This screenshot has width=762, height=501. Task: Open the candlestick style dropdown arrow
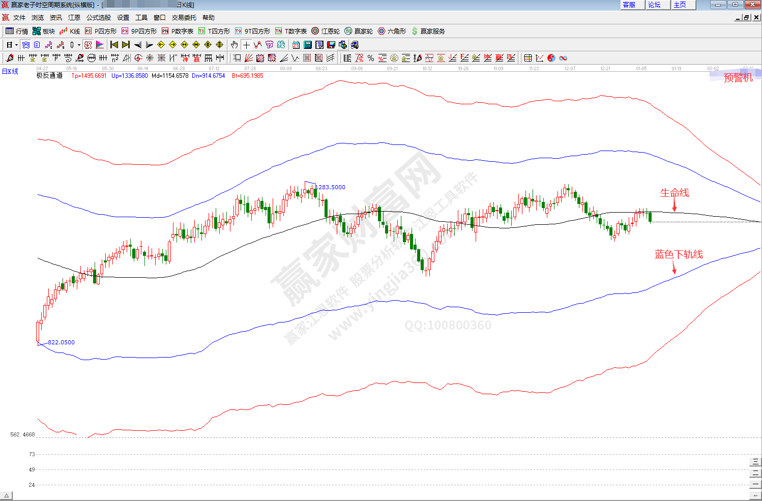(79, 45)
